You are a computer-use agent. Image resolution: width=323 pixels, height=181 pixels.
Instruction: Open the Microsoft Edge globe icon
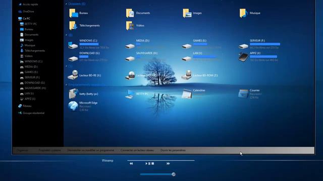[x=73, y=106]
